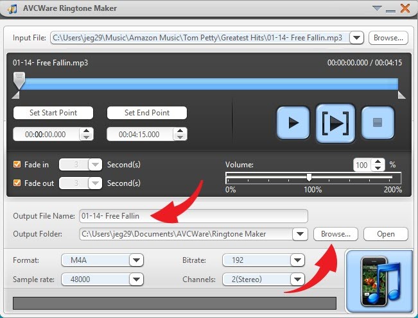418x318 pixels.
Task: Click the '01-14- Free Fallin.mp3' track title
Action: (50, 63)
